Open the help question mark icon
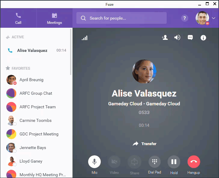 click(x=184, y=18)
